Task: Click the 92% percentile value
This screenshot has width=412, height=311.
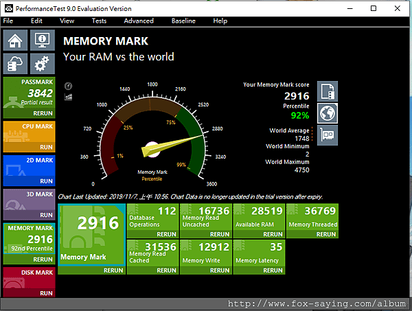Action: pos(300,115)
